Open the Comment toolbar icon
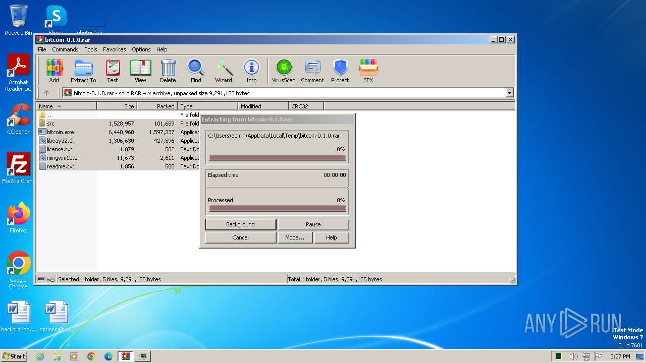 coord(312,71)
